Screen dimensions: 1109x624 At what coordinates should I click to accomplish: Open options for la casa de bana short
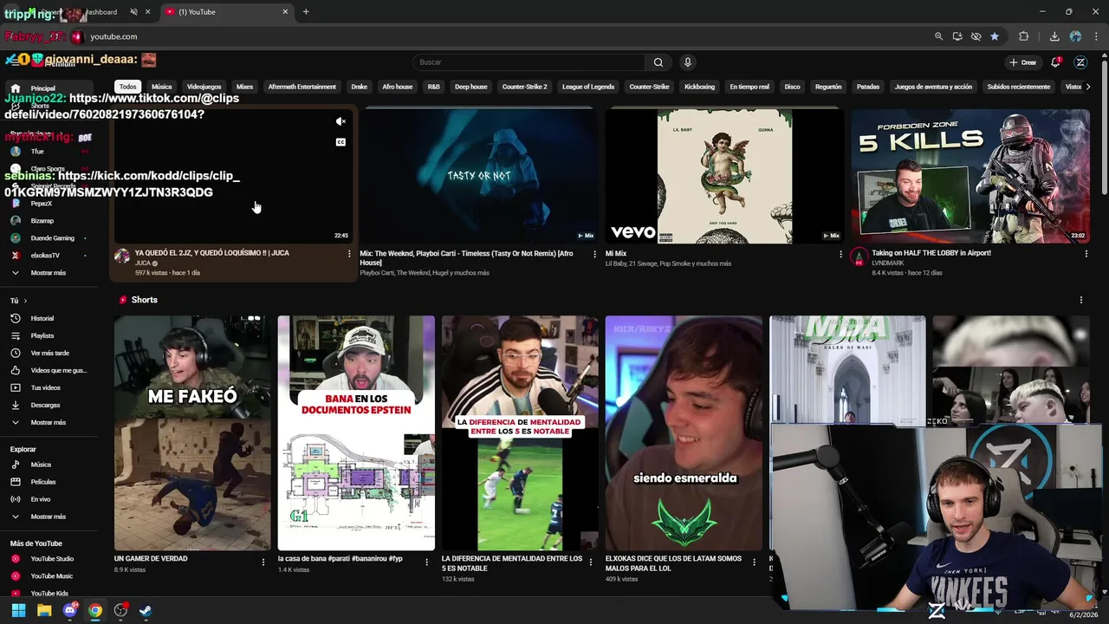pyautogui.click(x=426, y=562)
